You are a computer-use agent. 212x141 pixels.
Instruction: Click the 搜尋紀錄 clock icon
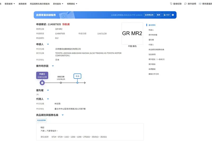pyautogui.click(x=171, y=4)
